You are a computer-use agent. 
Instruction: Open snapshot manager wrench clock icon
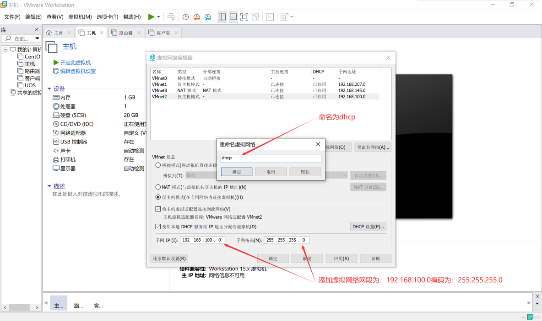[x=208, y=17]
